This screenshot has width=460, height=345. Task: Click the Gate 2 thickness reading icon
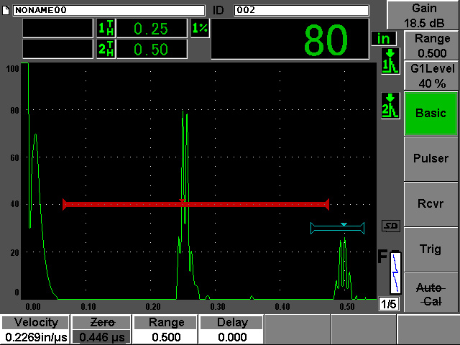(105, 49)
